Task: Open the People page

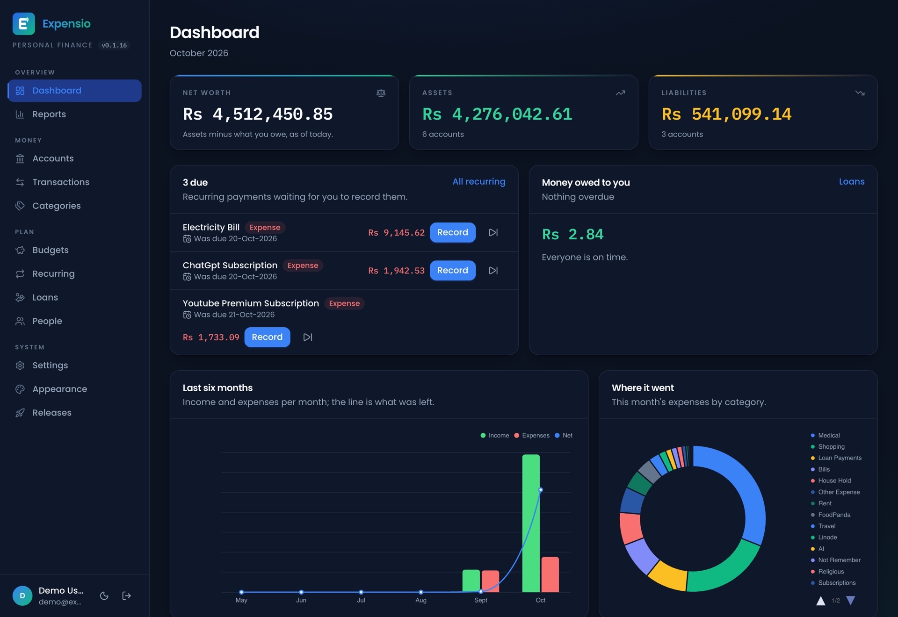Action: pyautogui.click(x=75, y=321)
